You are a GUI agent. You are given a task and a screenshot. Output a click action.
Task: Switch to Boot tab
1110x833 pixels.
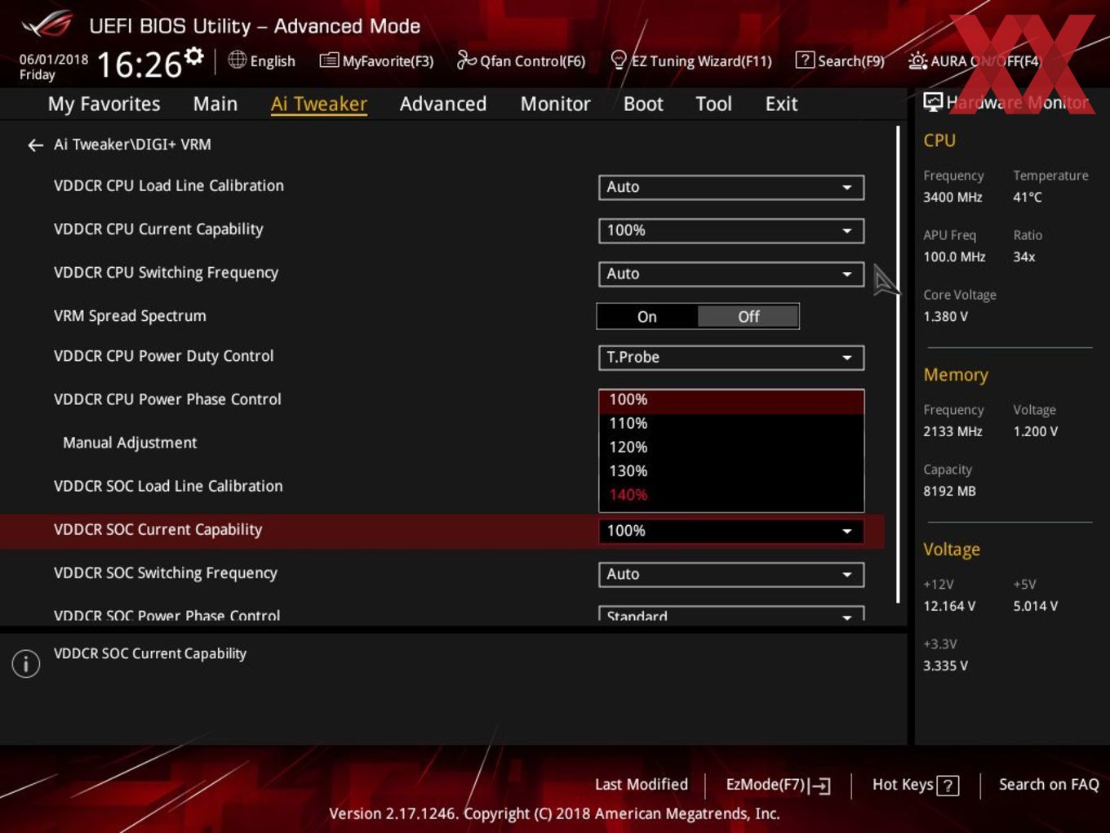(643, 105)
